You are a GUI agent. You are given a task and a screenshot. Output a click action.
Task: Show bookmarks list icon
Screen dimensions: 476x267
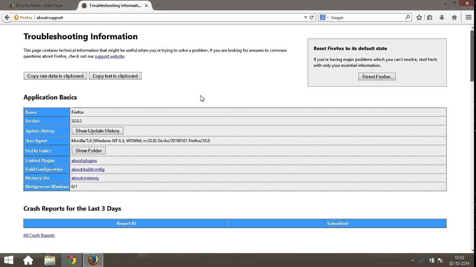click(430, 17)
